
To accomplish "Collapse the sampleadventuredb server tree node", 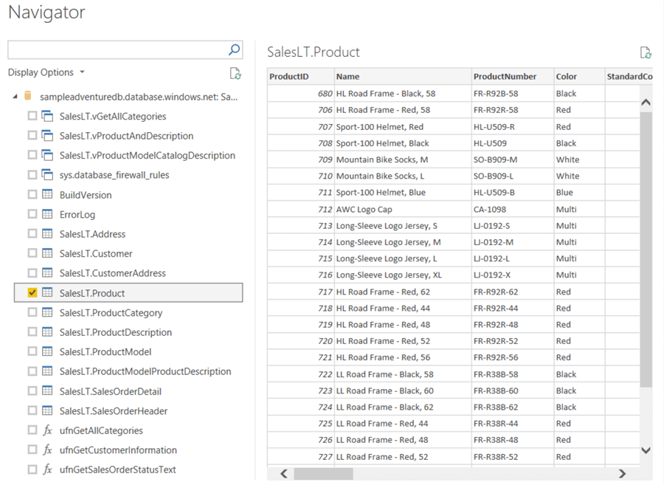I will point(15,97).
